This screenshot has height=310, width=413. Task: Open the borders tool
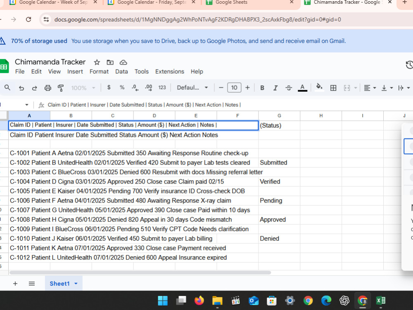(x=333, y=88)
